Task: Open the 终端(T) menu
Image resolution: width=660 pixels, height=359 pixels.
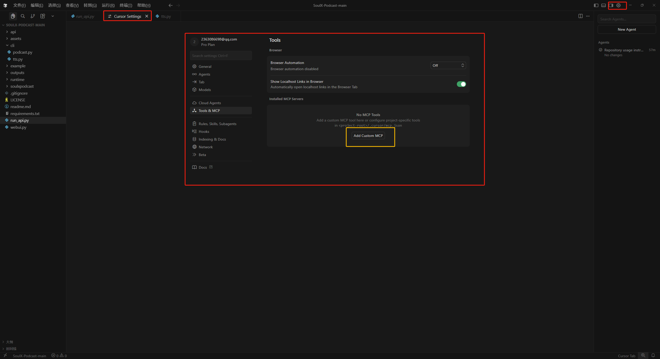Action: [x=126, y=5]
